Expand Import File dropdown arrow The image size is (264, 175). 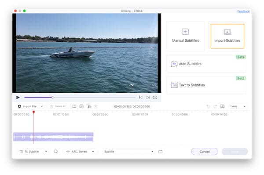click(42, 106)
